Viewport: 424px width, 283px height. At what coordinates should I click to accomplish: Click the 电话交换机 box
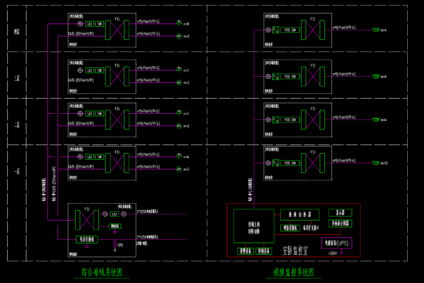[87, 239]
